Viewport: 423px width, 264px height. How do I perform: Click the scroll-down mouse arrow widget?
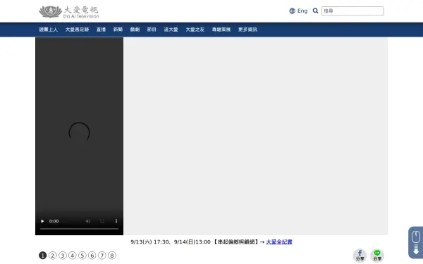[416, 242]
